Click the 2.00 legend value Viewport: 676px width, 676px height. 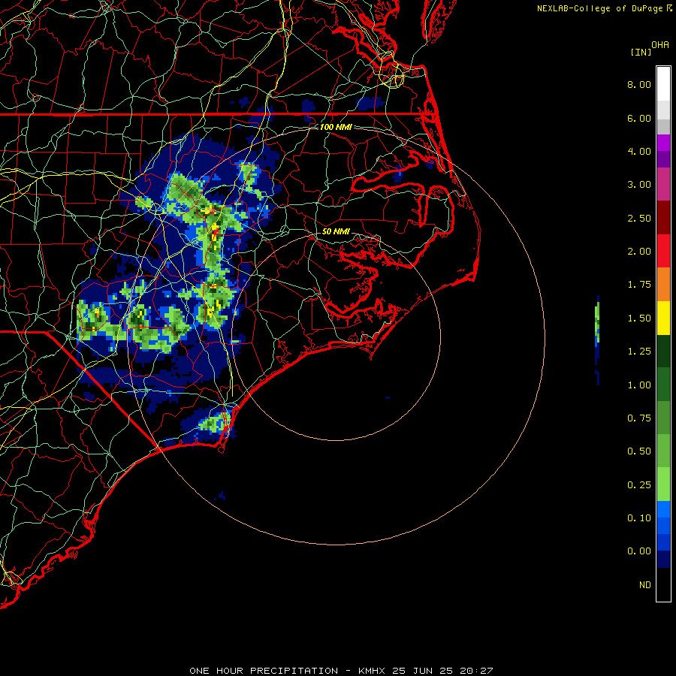point(639,252)
